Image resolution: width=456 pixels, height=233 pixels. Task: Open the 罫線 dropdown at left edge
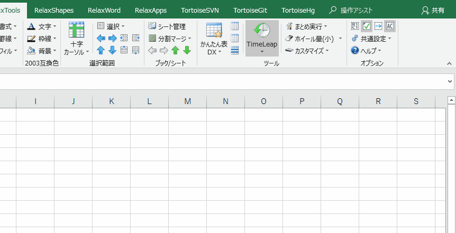coord(8,39)
